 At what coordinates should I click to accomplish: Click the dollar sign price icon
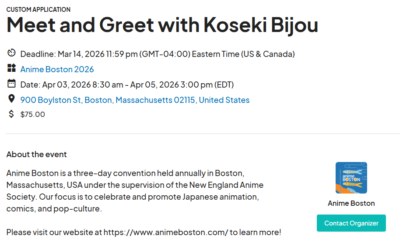[11, 114]
